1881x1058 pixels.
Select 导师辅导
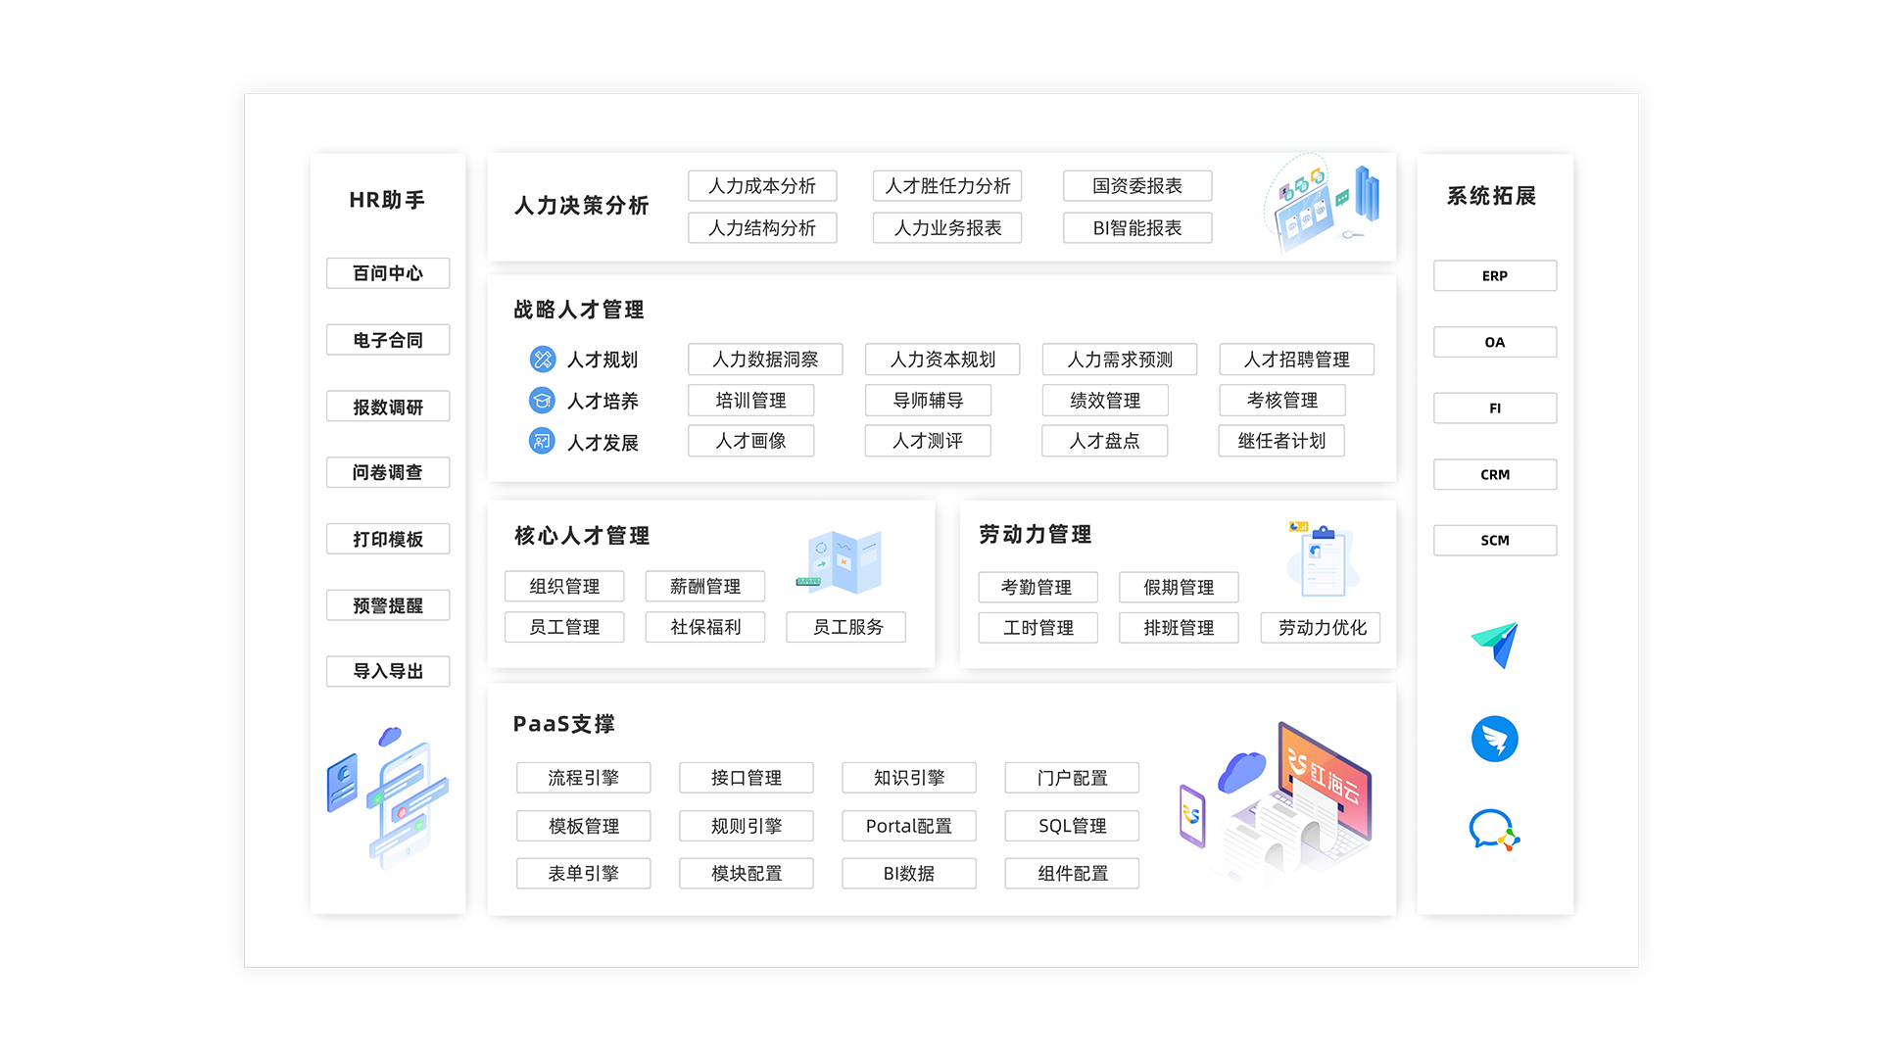(928, 401)
